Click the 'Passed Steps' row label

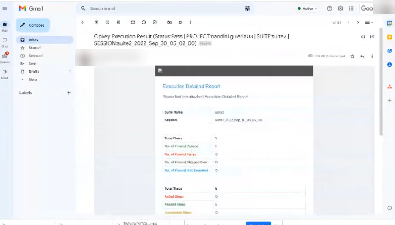tap(175, 204)
